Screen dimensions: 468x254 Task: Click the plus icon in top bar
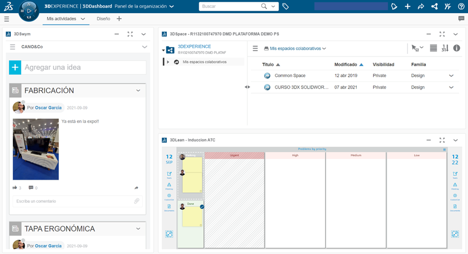(408, 6)
